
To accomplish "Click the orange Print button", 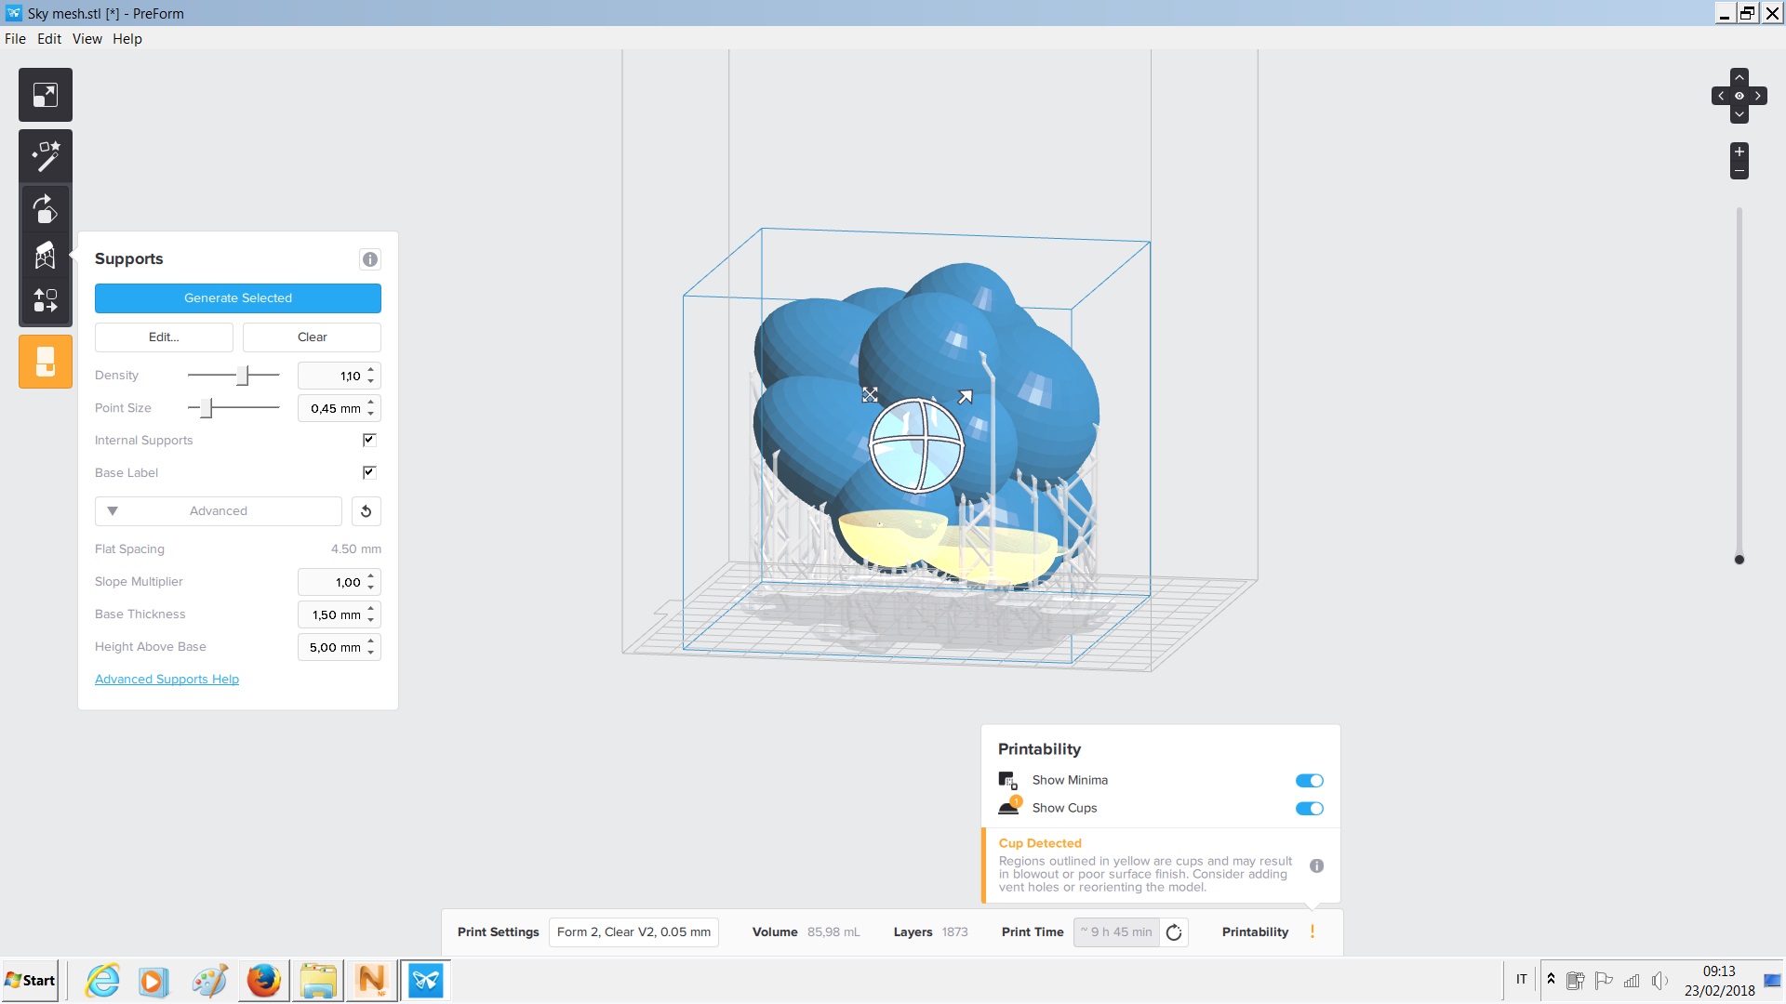I will pos(45,361).
